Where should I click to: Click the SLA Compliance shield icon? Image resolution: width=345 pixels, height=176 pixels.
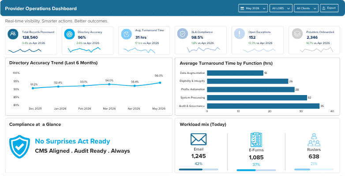click(x=182, y=34)
